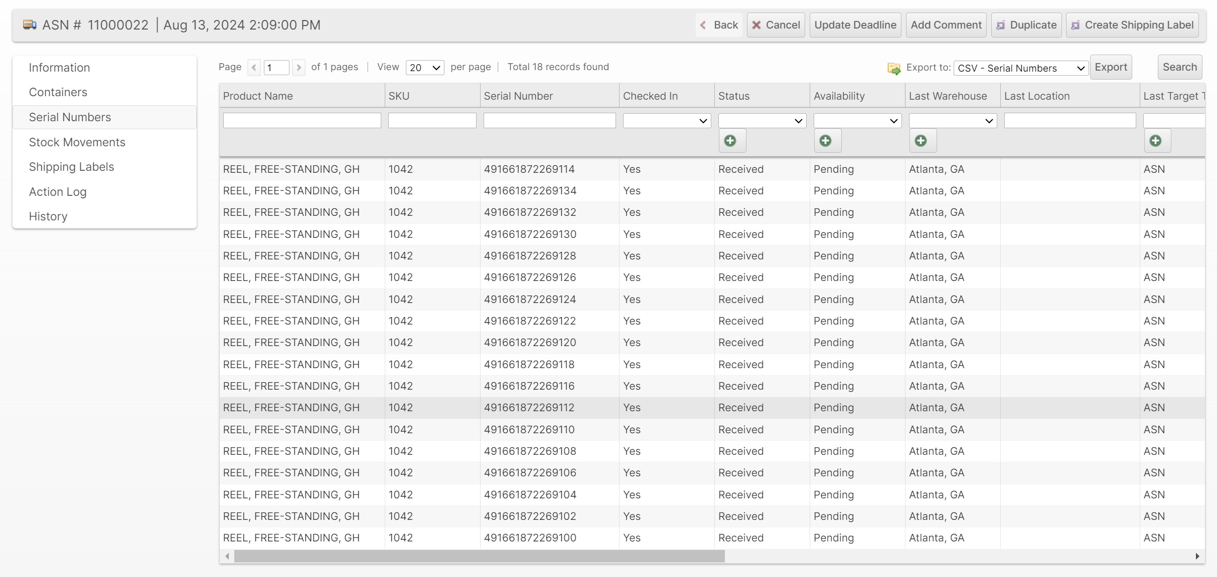Click the Cancel button with red X
1217x577 pixels.
[x=776, y=25]
